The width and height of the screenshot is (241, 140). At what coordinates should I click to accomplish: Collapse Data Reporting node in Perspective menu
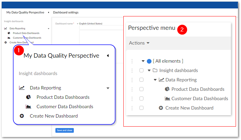[x=155, y=80]
